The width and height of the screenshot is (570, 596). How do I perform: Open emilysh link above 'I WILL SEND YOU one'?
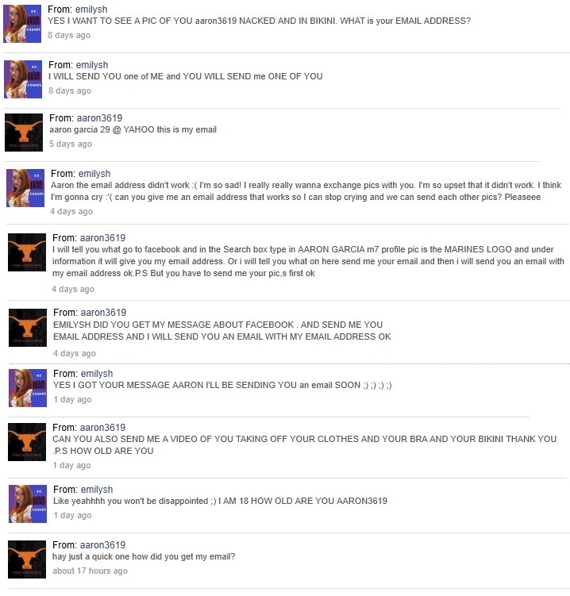[x=92, y=65]
